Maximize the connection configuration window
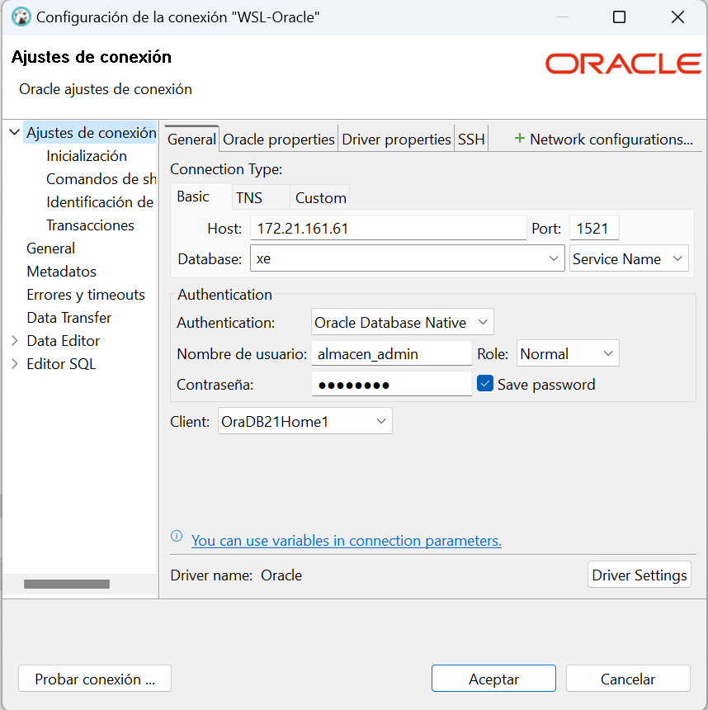The image size is (708, 710). tap(619, 17)
